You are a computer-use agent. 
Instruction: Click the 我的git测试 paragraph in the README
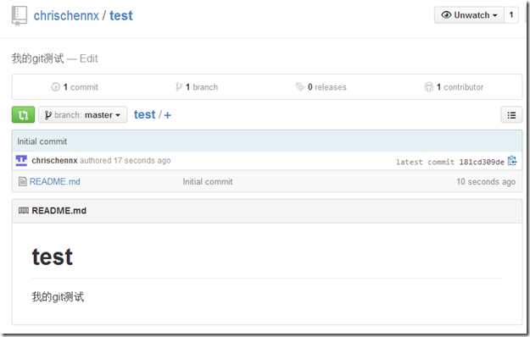58,297
